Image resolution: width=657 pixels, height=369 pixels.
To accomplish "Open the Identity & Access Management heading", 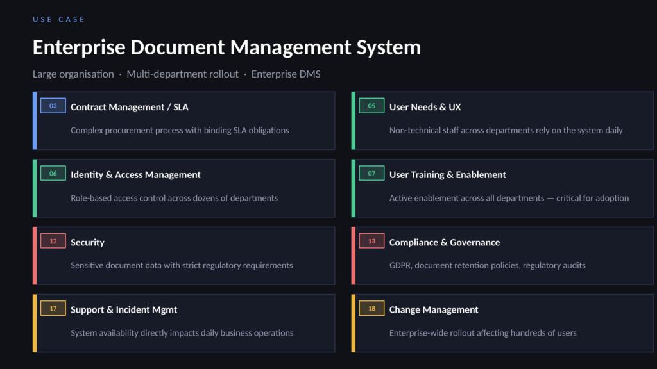I will pos(135,175).
